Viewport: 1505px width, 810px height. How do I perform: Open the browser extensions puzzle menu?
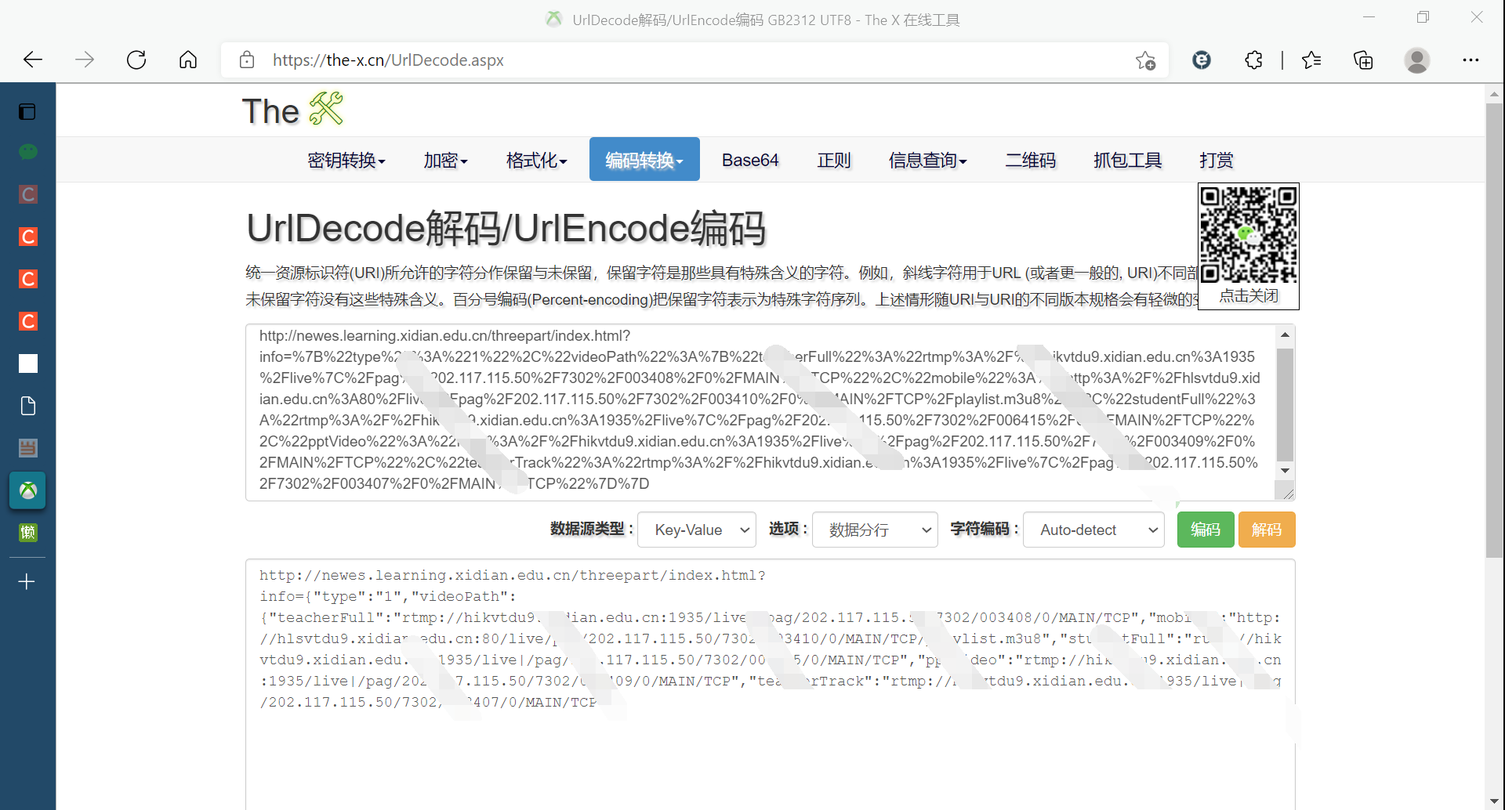click(1253, 60)
